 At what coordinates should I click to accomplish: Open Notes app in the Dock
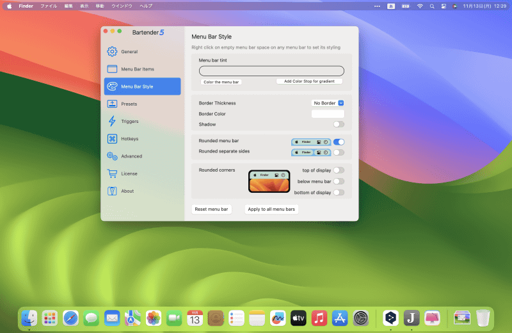pyautogui.click(x=257, y=318)
